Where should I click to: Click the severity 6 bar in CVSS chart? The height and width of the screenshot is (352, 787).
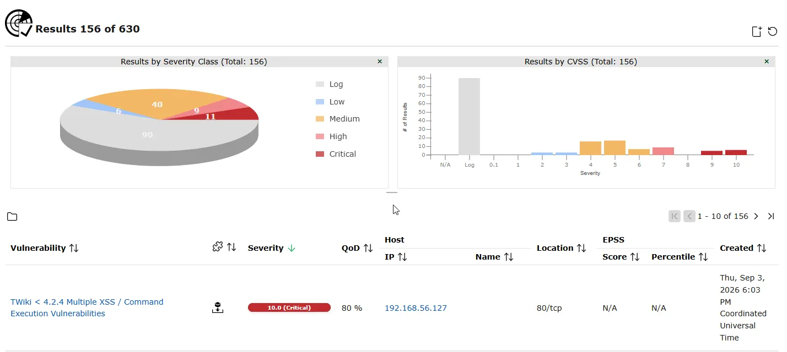(639, 152)
